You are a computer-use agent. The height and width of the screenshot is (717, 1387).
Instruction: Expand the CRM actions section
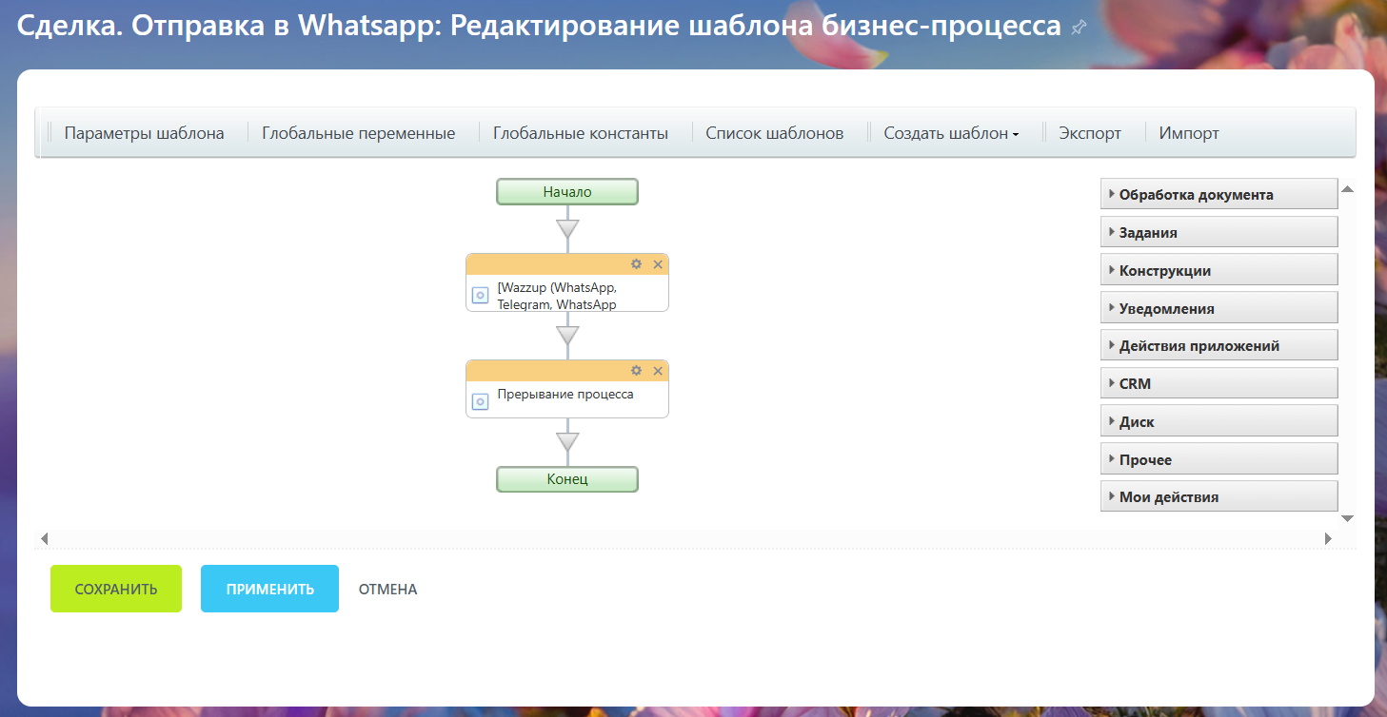pos(1219,383)
